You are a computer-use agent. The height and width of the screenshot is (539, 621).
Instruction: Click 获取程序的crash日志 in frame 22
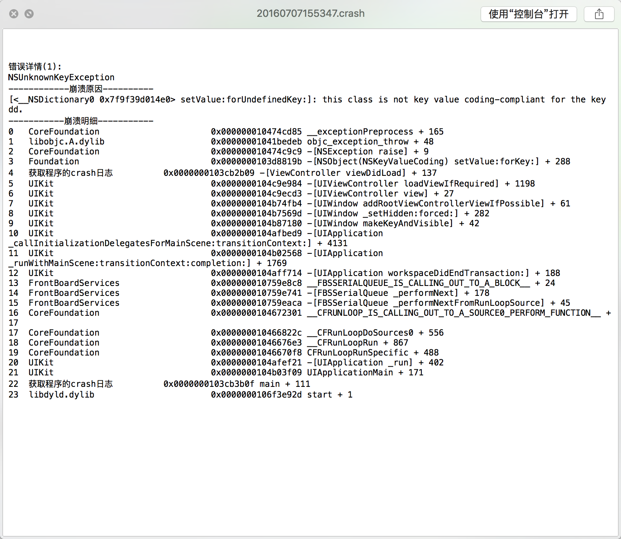coord(71,384)
